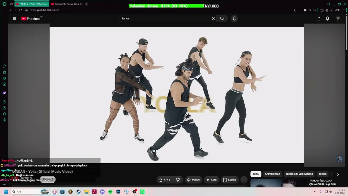Screen dimensions: 348x196
Task: Dislike the Tarkan video
Action: click(178, 180)
